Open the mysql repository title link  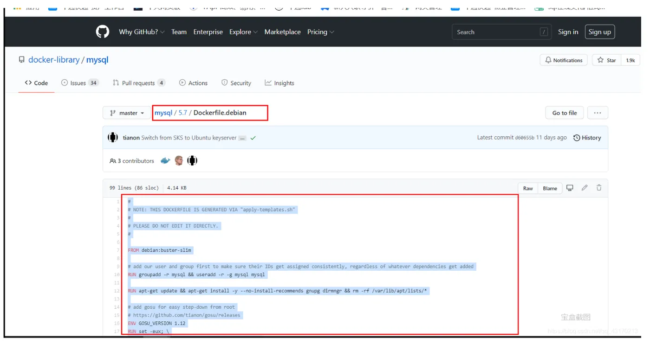[x=97, y=60]
